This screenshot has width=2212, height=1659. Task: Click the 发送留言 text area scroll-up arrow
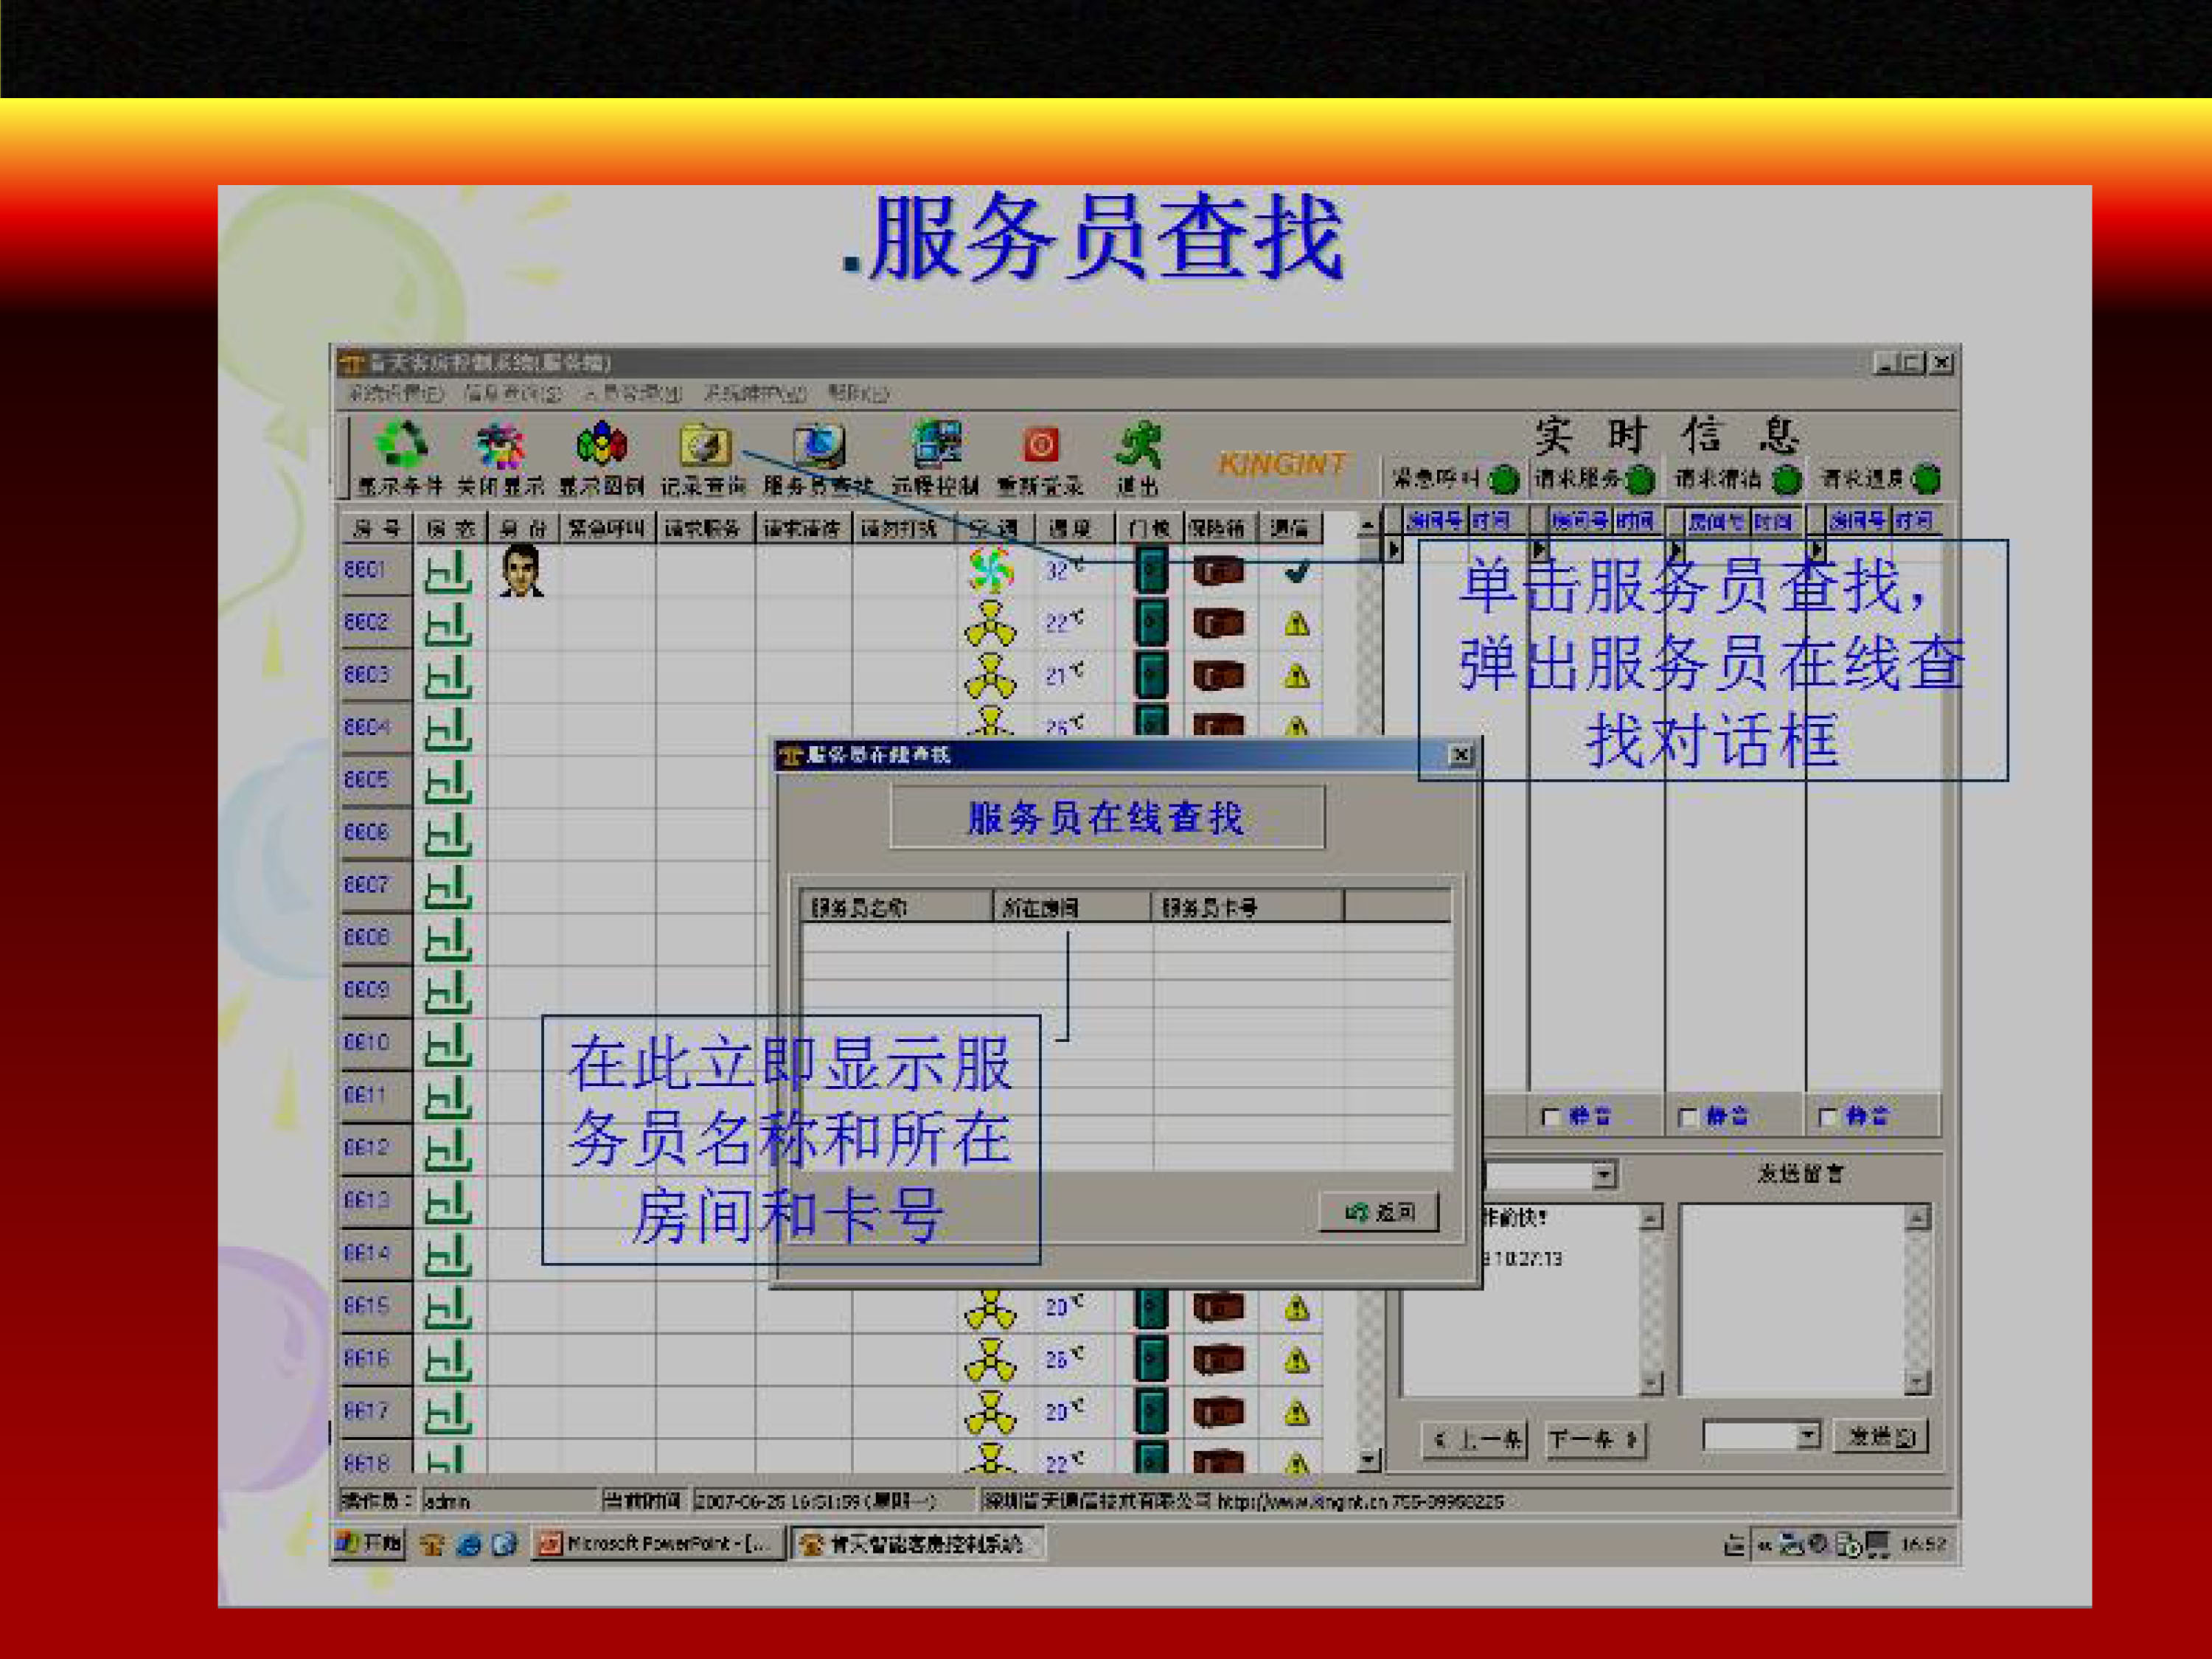1917,1217
